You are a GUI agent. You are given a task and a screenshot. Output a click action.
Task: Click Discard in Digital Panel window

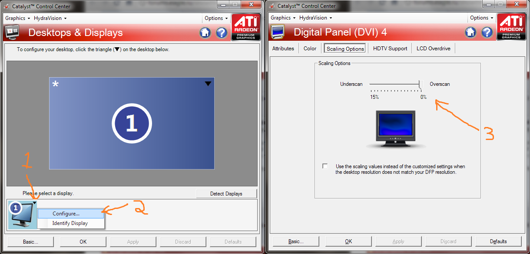point(448,241)
